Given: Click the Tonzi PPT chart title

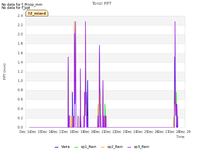Looking at the screenshot, I should [x=102, y=4].
